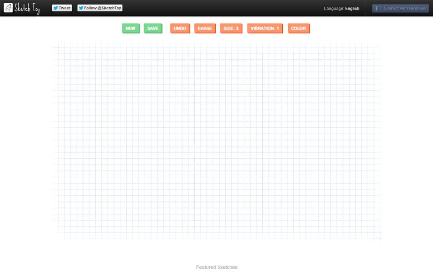Screen dimensions: 433x272
Task: Share the page using the Tweet button
Action: (61, 8)
